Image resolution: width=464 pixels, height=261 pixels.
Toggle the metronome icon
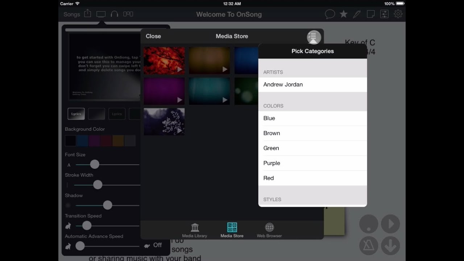(369, 245)
